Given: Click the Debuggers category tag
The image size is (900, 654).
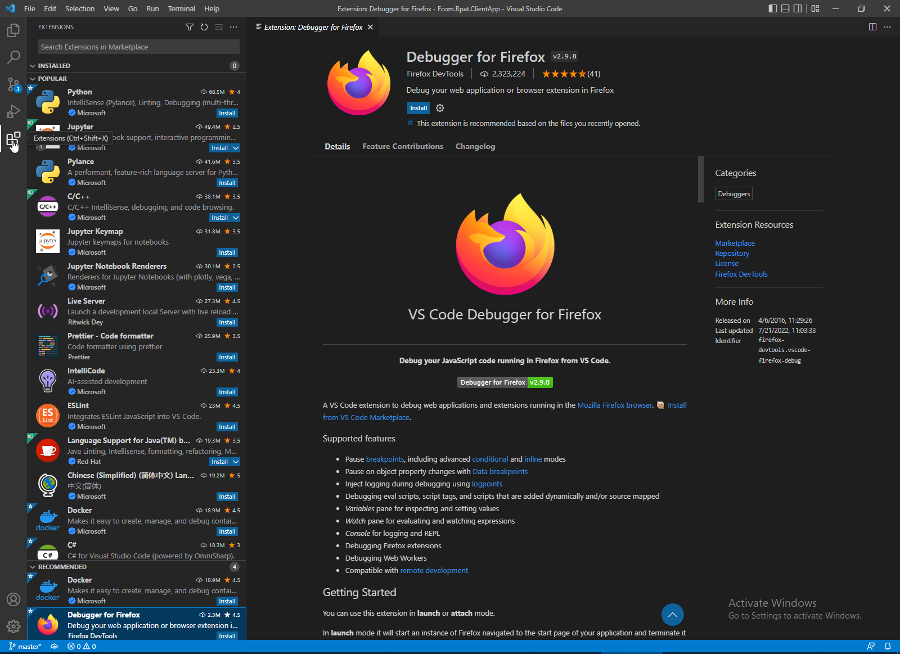Looking at the screenshot, I should click(733, 194).
